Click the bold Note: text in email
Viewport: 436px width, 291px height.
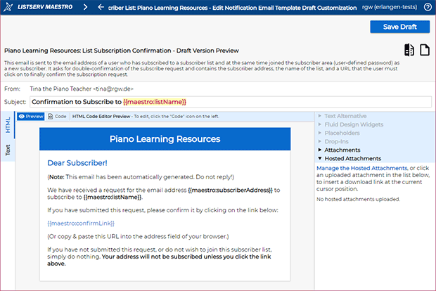point(57,177)
